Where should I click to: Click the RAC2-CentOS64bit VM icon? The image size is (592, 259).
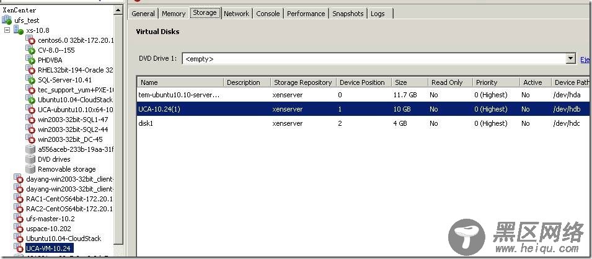pyautogui.click(x=19, y=208)
